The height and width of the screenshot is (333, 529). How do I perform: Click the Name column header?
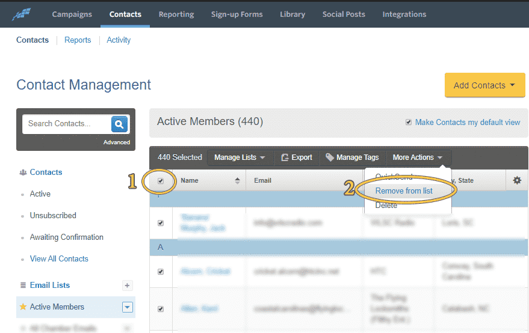(189, 181)
